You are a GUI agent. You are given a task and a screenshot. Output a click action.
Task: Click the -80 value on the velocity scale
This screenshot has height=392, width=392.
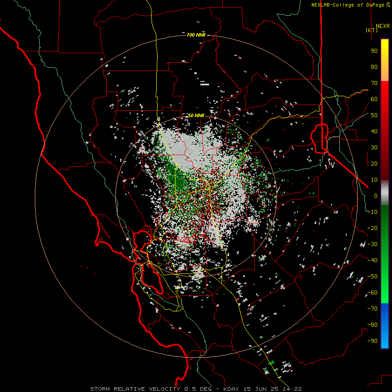click(372, 325)
